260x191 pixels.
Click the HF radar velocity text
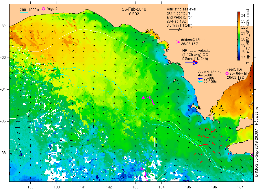(196, 51)
